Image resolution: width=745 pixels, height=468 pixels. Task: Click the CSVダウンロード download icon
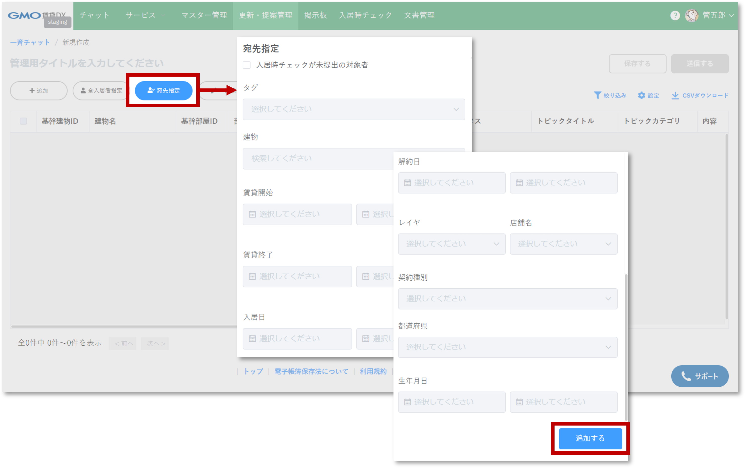[675, 95]
